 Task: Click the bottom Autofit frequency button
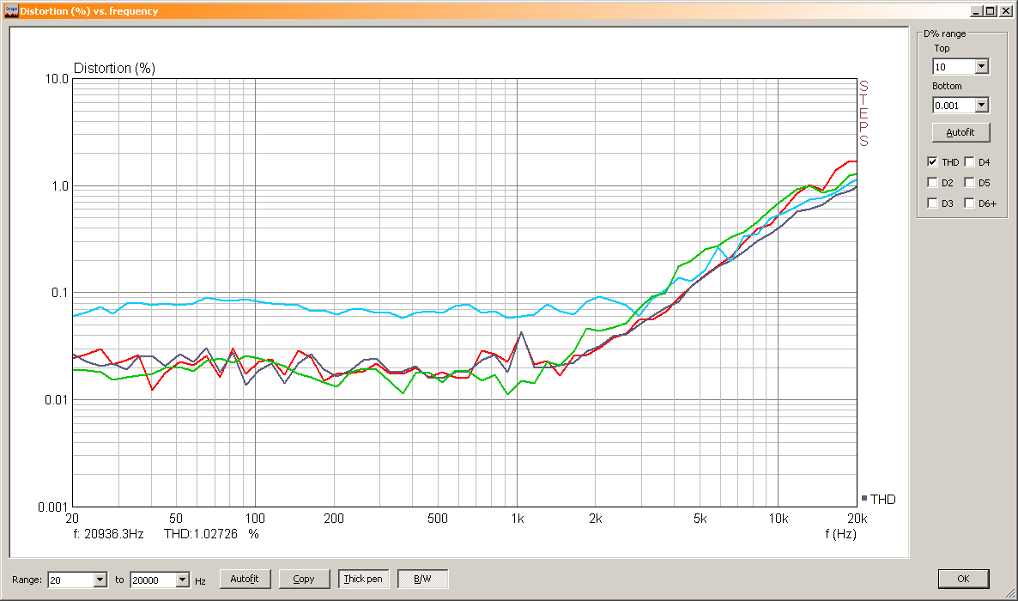(245, 579)
